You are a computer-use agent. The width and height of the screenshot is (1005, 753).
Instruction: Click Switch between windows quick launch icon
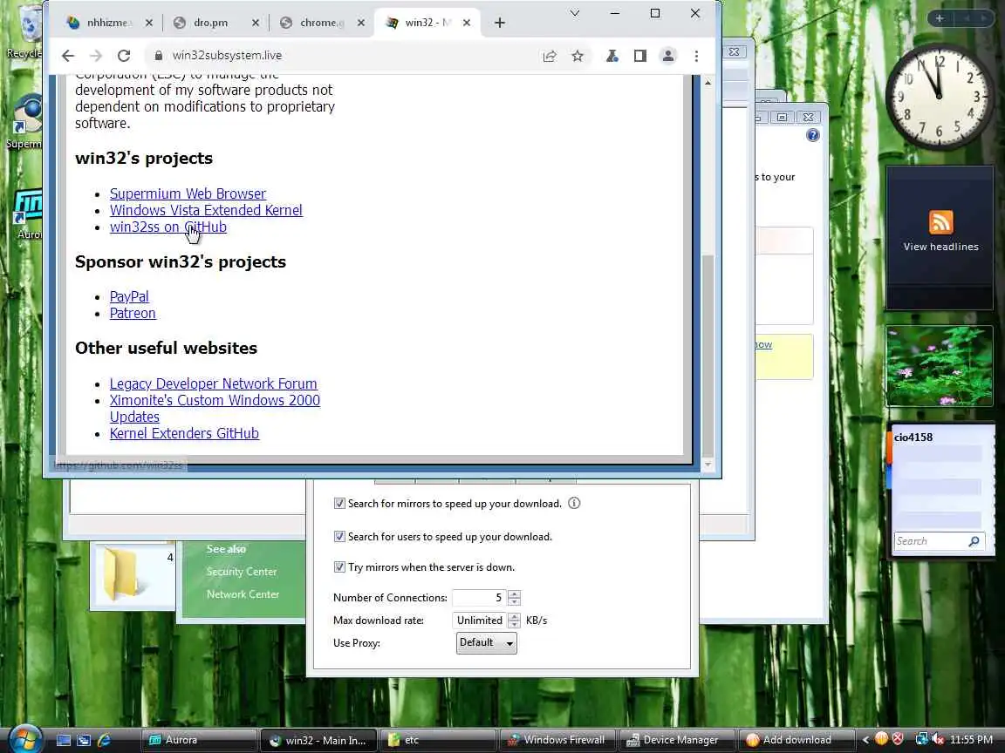click(x=84, y=740)
